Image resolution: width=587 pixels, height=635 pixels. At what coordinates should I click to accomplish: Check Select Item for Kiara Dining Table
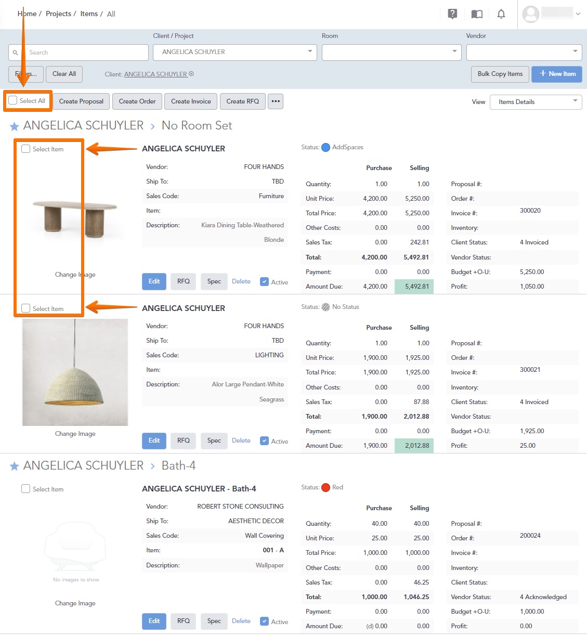pyautogui.click(x=25, y=149)
